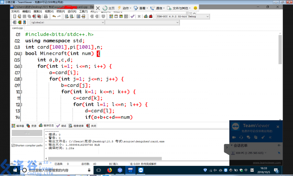Toggle the Shorten compiler paths checkbox

pyautogui.click(x=13, y=145)
